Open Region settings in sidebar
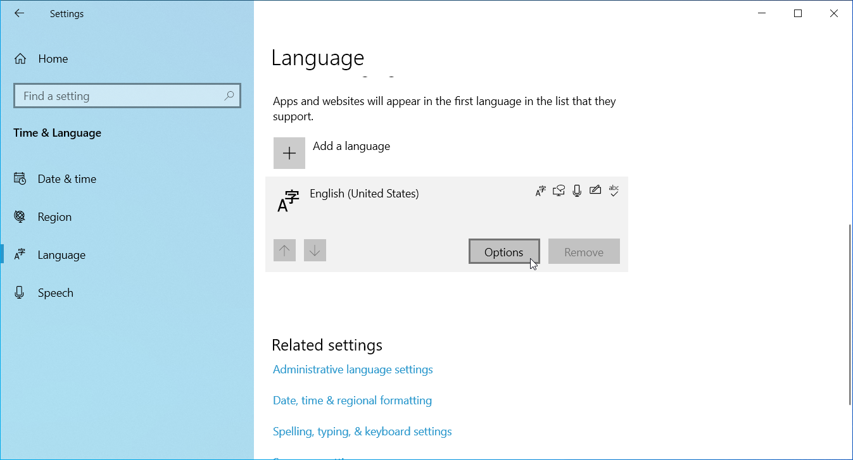The image size is (853, 460). pos(54,217)
